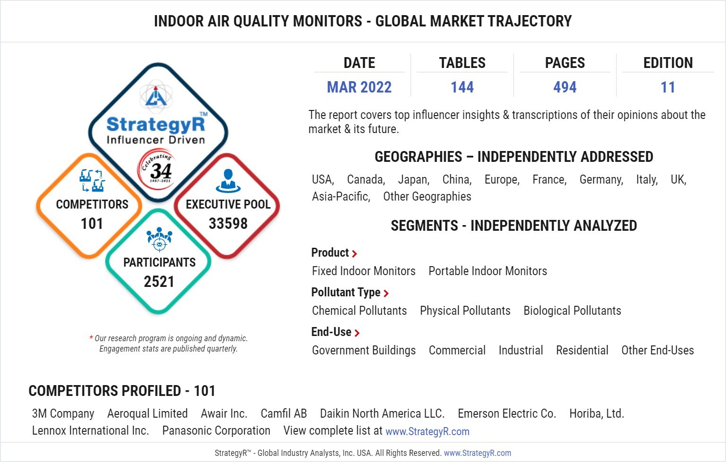Click the Geographies – Independently Addressed heading
The width and height of the screenshot is (726, 462).
(514, 157)
